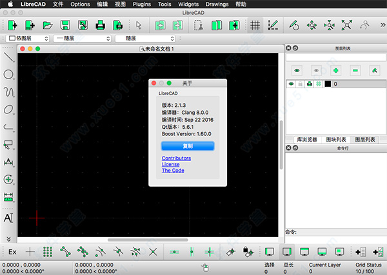Open a file with the folder icon

[47, 25]
